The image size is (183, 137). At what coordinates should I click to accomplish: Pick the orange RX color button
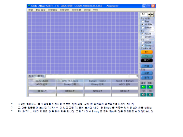pos(147,52)
